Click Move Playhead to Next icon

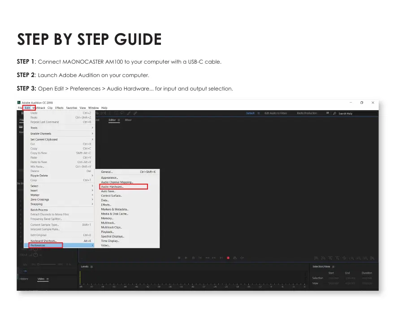click(221, 258)
